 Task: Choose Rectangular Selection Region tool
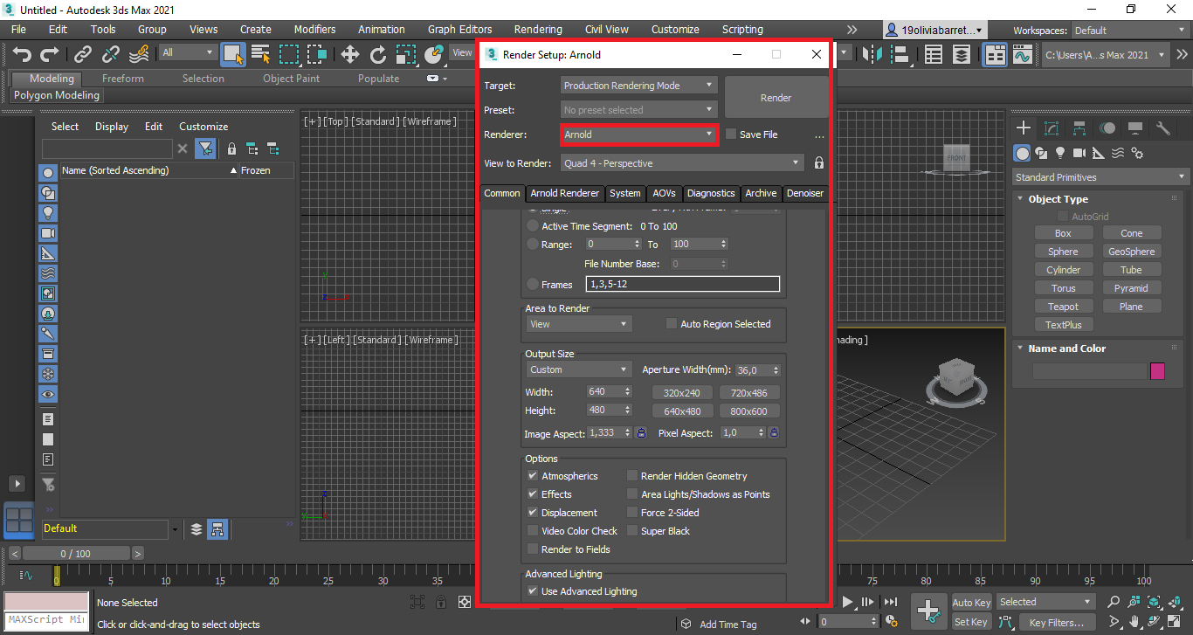pyautogui.click(x=289, y=55)
